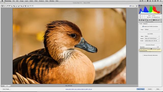
Task: Open the File menu
Action: coord(13,1)
